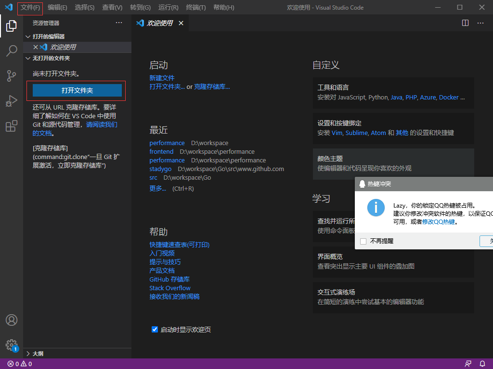Open the 选择(S) menu

point(85,8)
